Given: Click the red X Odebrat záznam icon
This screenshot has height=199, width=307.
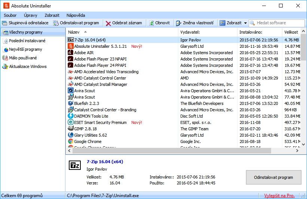Looking at the screenshot, I should (108, 23).
